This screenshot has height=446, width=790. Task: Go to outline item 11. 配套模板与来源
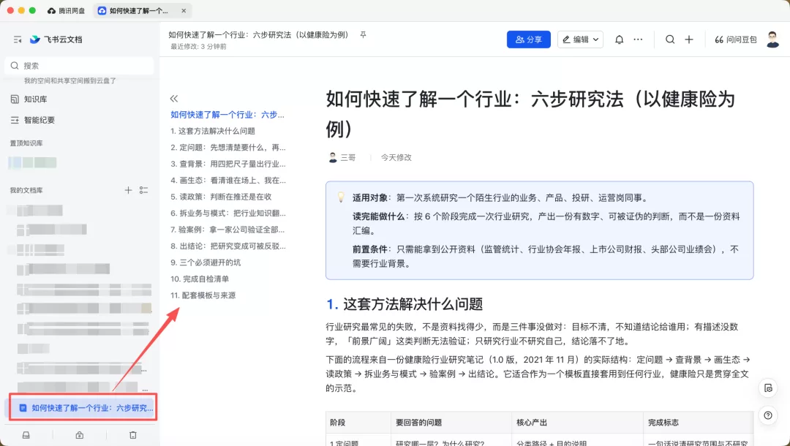[203, 295]
